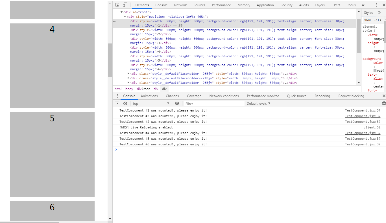Screen dimensions: 386x223
Task: Focus the console Filter input
Action: [214, 104]
